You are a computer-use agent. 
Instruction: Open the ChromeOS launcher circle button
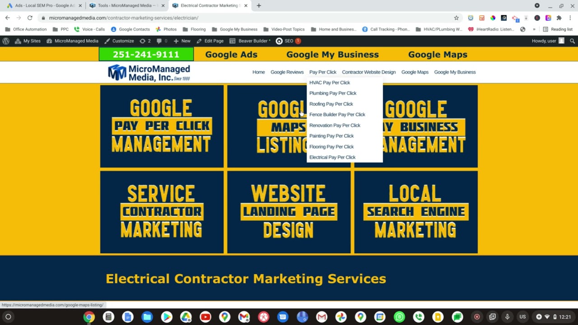[8, 317]
